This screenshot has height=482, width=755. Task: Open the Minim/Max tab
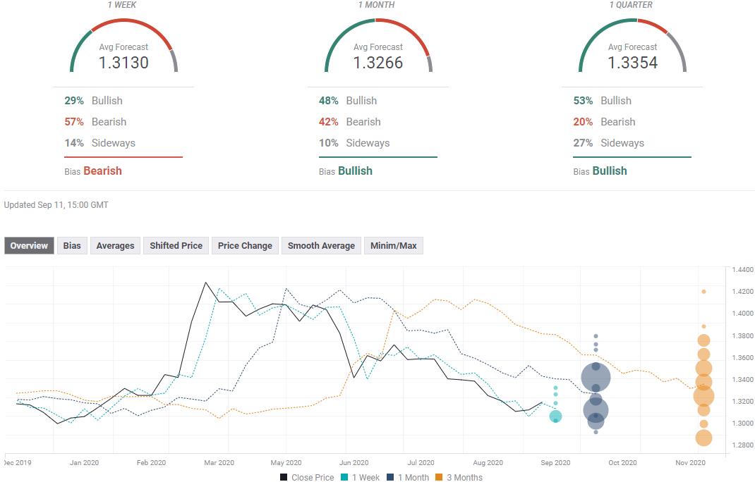pyautogui.click(x=394, y=245)
